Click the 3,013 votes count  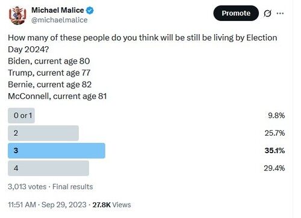click(x=27, y=187)
